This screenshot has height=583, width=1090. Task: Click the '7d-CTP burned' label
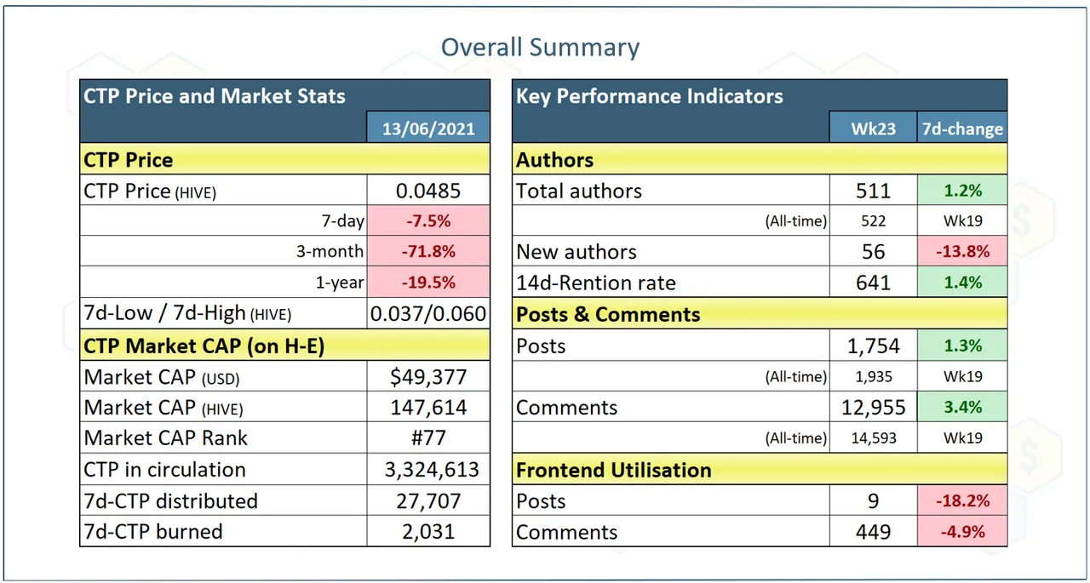coord(152,531)
